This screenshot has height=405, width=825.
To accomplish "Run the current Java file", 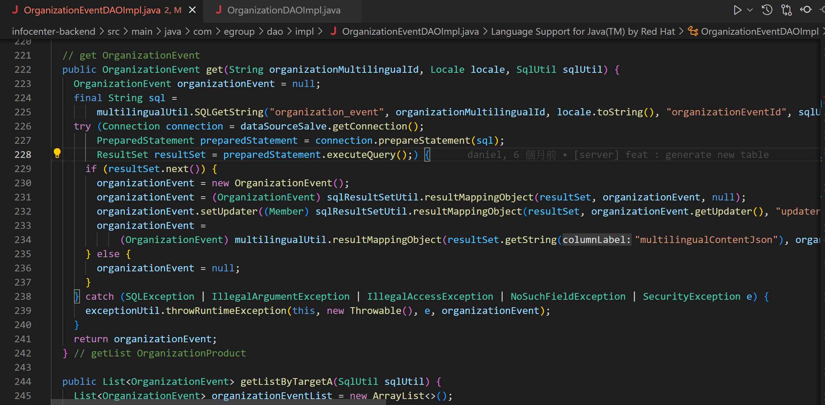I will tap(738, 10).
